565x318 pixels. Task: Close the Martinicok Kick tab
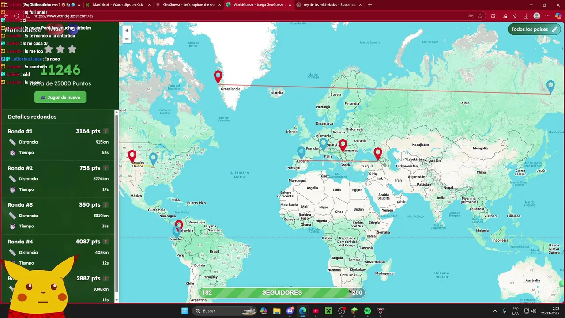click(x=148, y=5)
